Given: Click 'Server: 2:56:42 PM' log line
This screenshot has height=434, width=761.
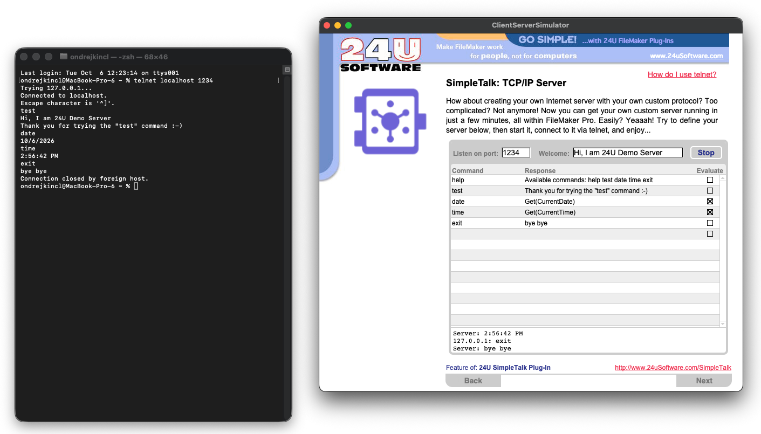Looking at the screenshot, I should (488, 333).
